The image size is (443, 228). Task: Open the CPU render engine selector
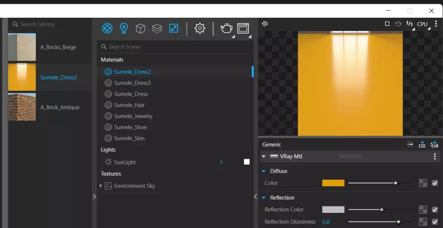click(423, 24)
